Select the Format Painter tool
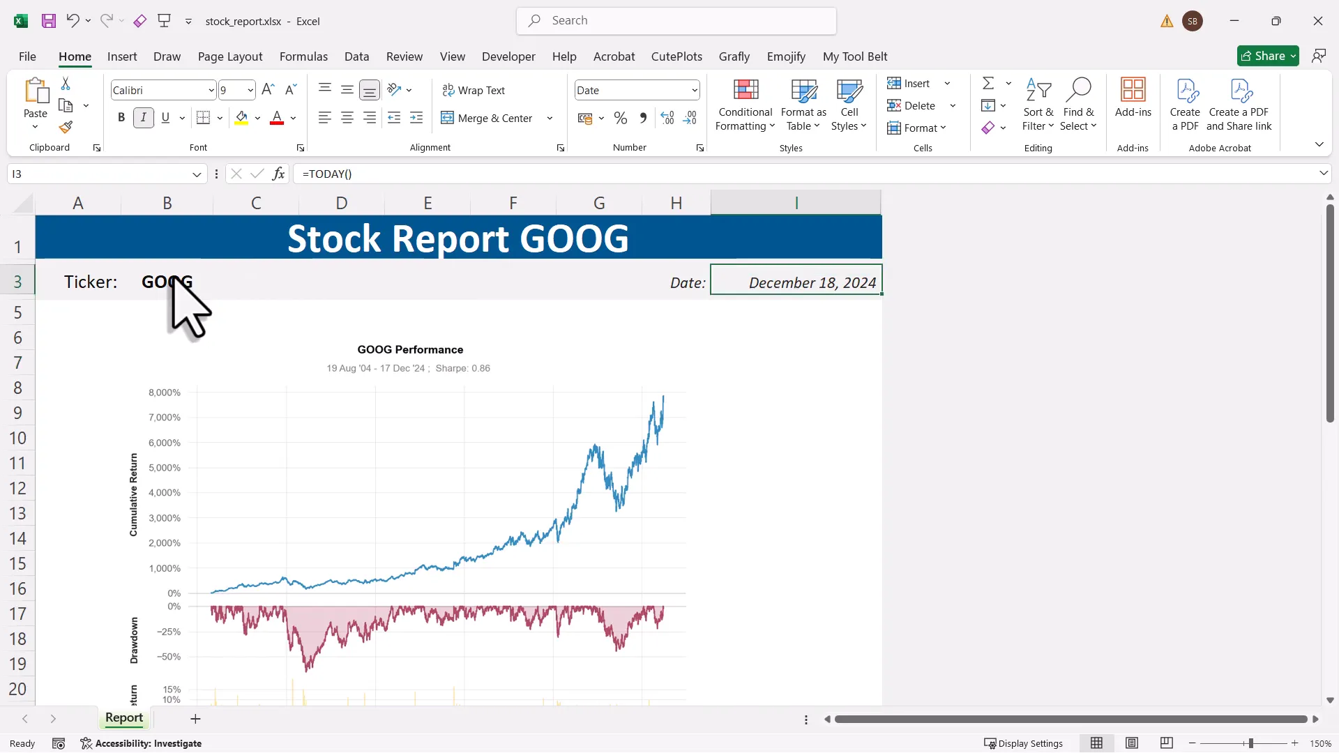Screen dimensions: 1339x753 [66, 127]
